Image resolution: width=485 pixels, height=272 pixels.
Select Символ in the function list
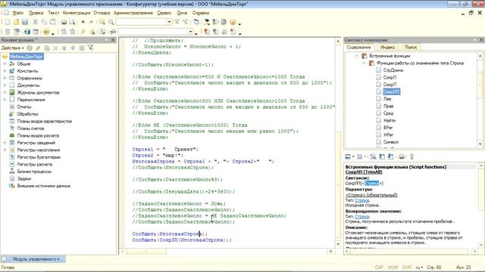point(391,142)
